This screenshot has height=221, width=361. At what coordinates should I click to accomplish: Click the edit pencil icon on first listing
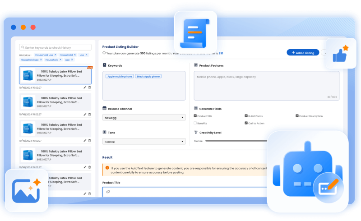pos(85,87)
